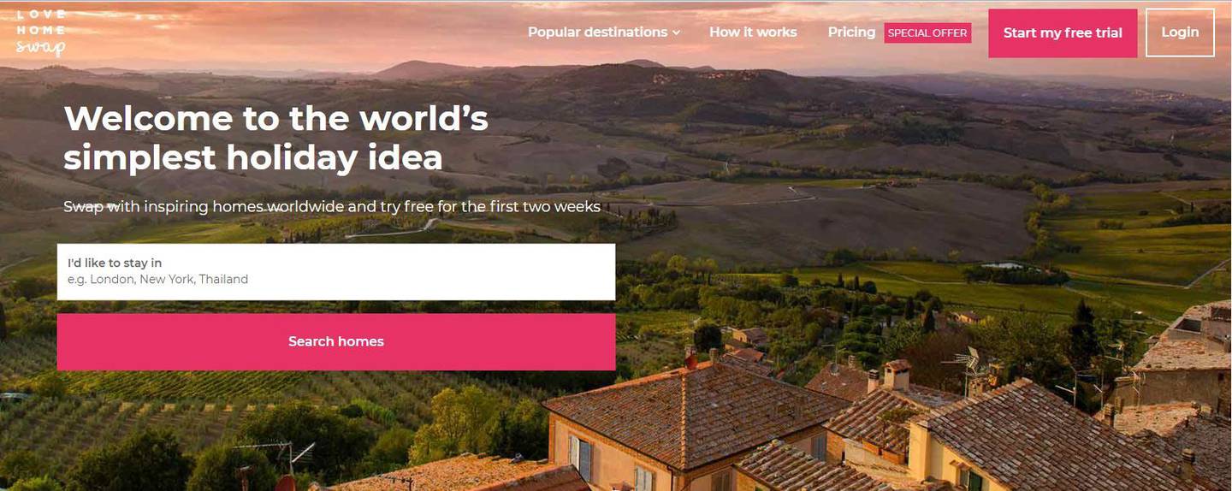Click the Love Home Swap logo
This screenshot has height=491, width=1232.
pos(41,33)
